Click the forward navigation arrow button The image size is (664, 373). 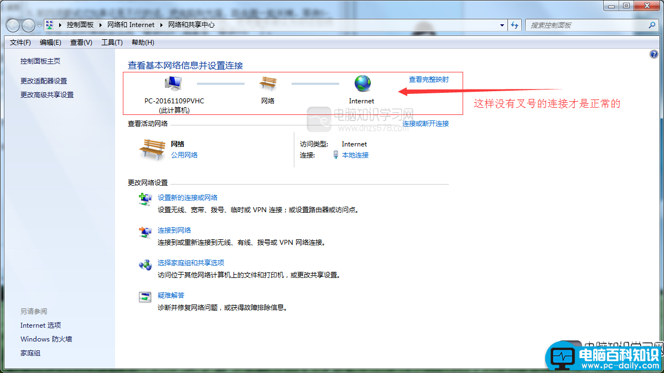point(28,25)
